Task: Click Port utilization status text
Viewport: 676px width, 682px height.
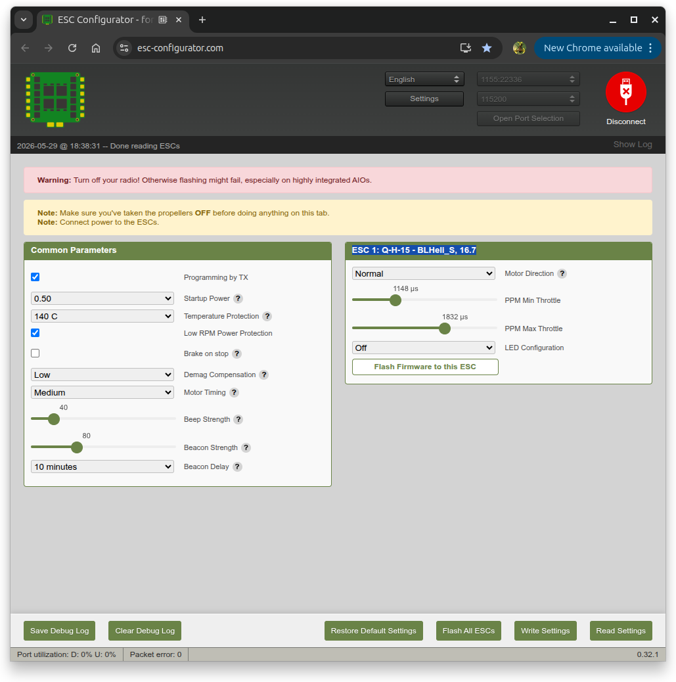Action: point(66,654)
